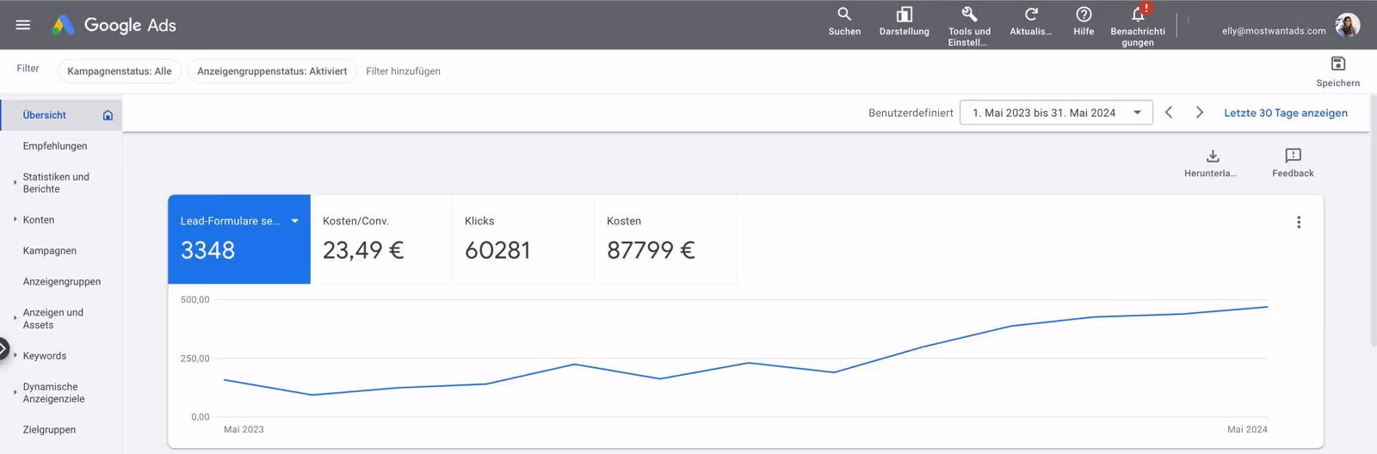
Task: Open the Feedback icon
Action: pyautogui.click(x=1293, y=163)
